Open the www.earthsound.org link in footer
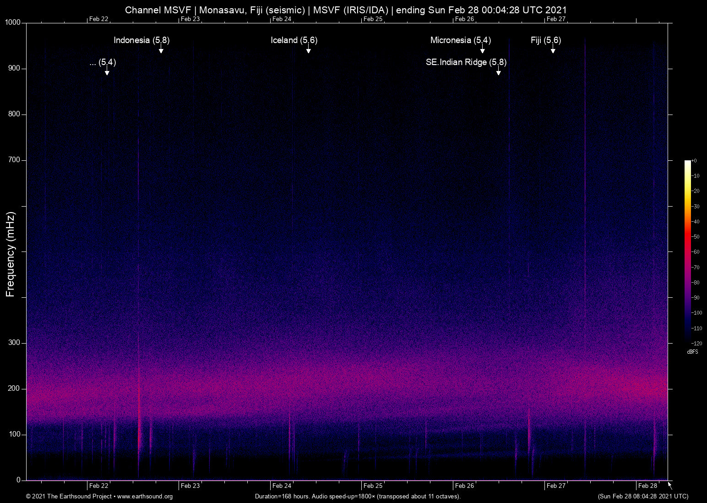 pos(145,497)
